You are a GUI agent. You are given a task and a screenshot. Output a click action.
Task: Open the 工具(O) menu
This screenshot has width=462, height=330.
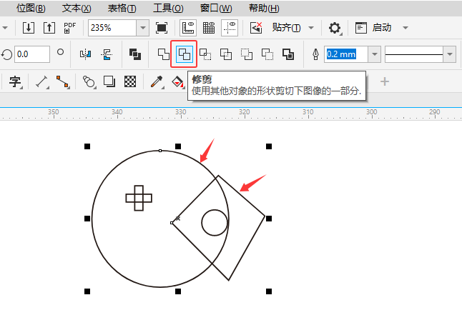click(x=168, y=8)
